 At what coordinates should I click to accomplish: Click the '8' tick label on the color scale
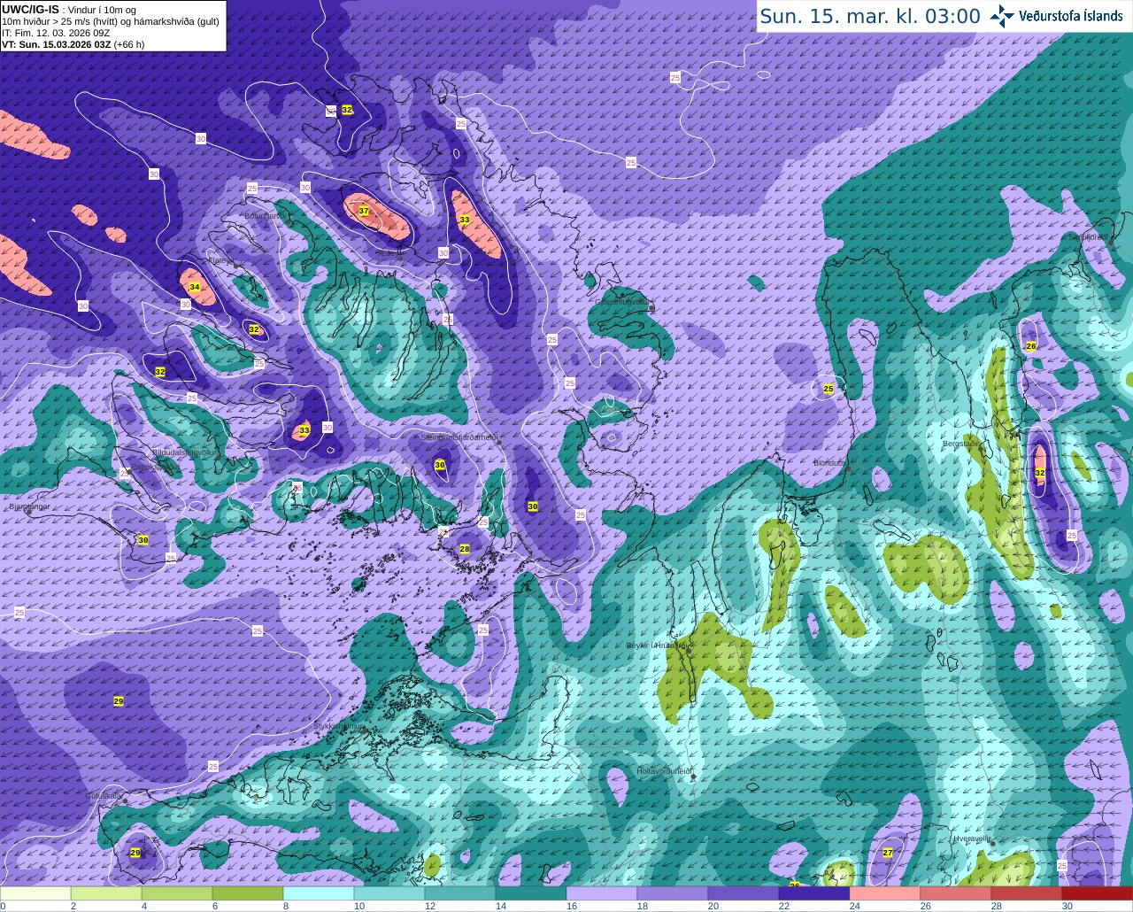[286, 906]
